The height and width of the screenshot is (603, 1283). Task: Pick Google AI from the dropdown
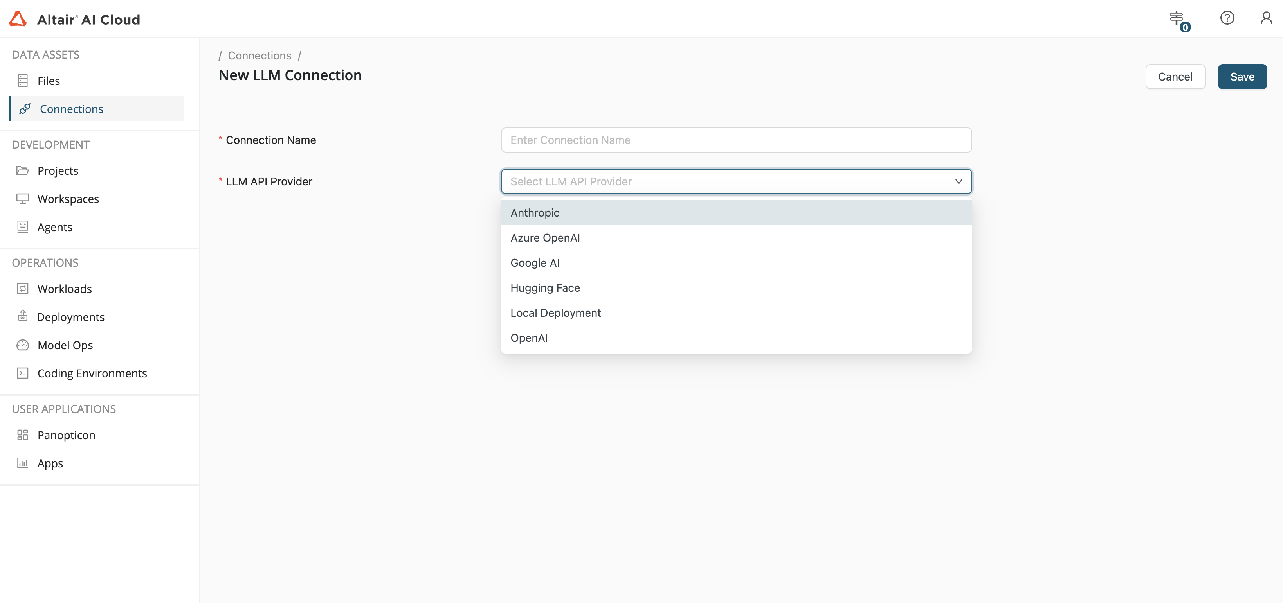(736, 263)
